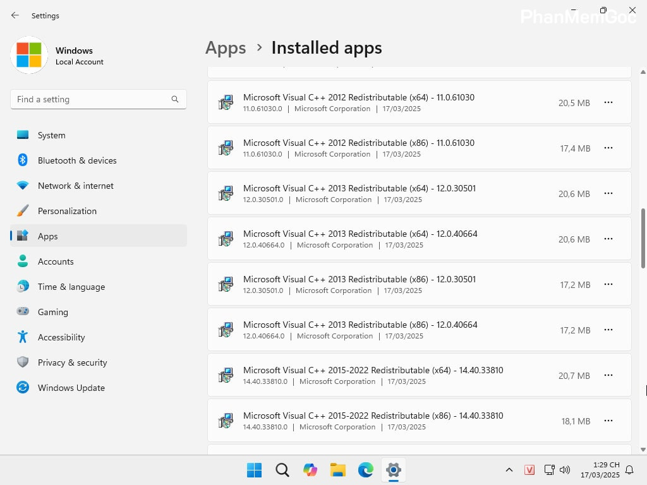
Task: Open Copilot from the taskbar
Action: [310, 470]
